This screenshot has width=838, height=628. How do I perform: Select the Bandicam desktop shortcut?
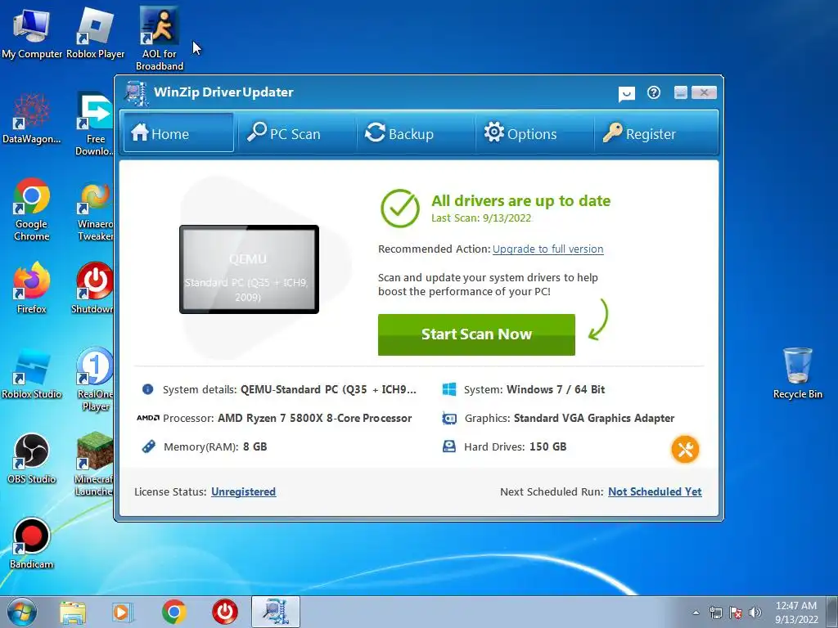coord(32,544)
